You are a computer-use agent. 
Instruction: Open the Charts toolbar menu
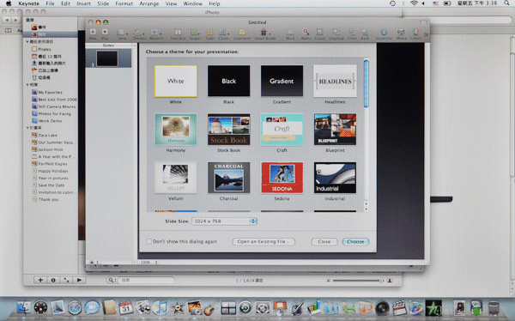[x=223, y=33]
